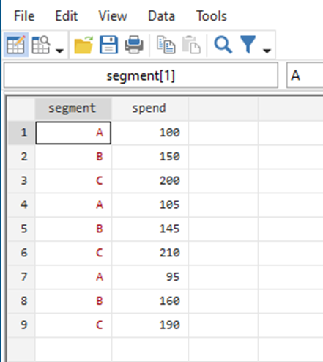Viewport: 323px width, 362px height.
Task: Switch to Data Editor edit mode icon
Action: click(16, 45)
